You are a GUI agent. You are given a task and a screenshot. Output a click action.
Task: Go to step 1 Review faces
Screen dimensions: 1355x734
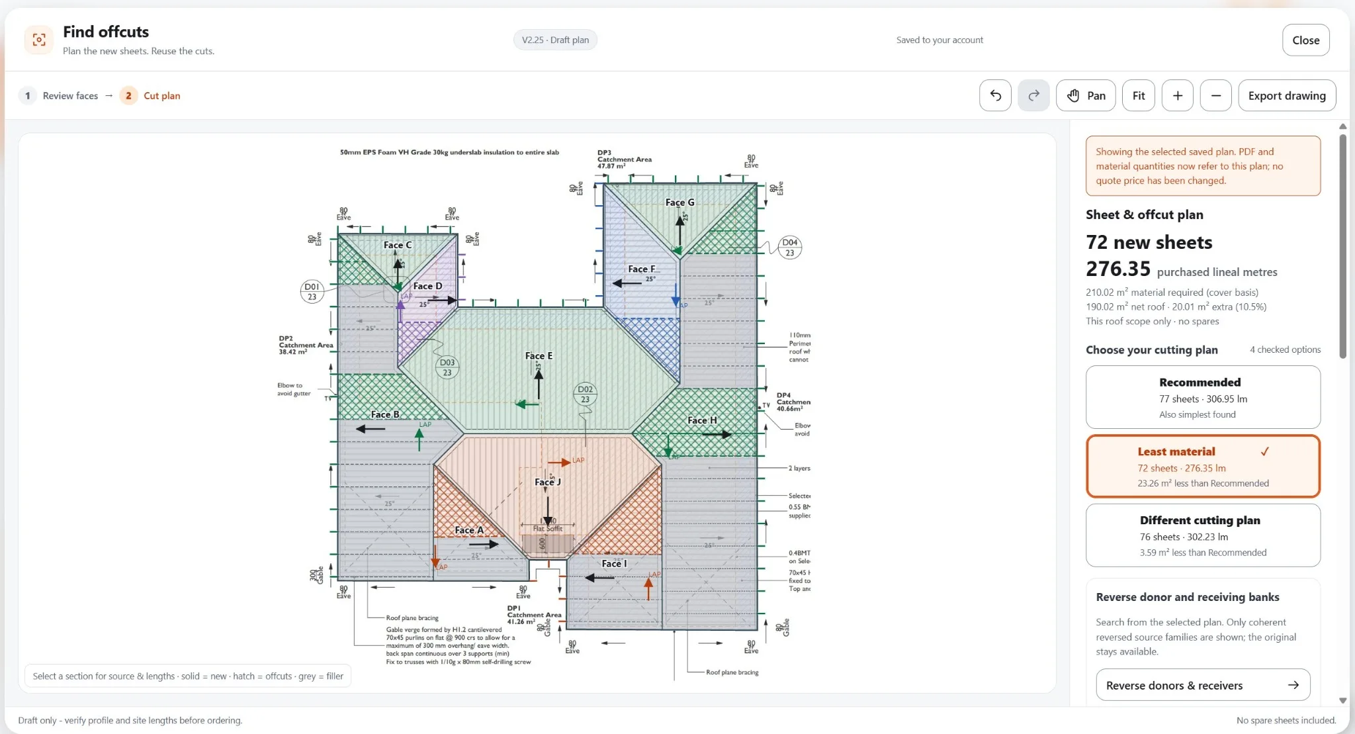click(x=59, y=95)
